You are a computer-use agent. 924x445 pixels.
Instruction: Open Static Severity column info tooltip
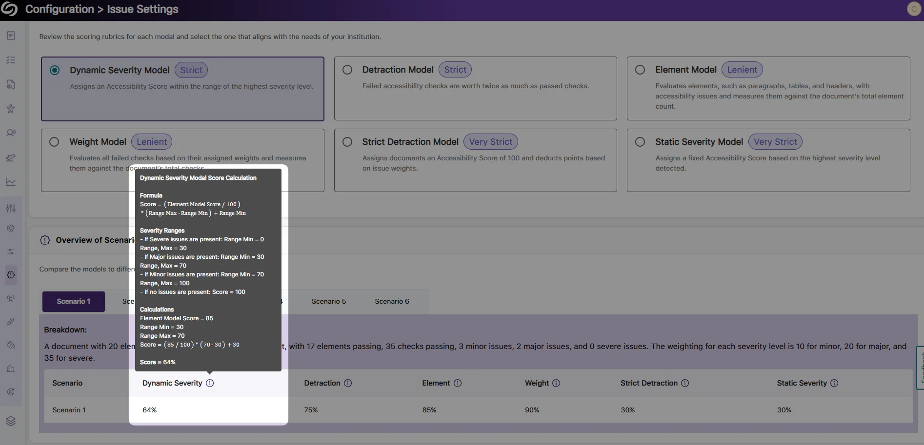click(834, 383)
